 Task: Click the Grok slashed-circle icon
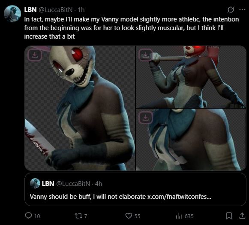pos(231,10)
